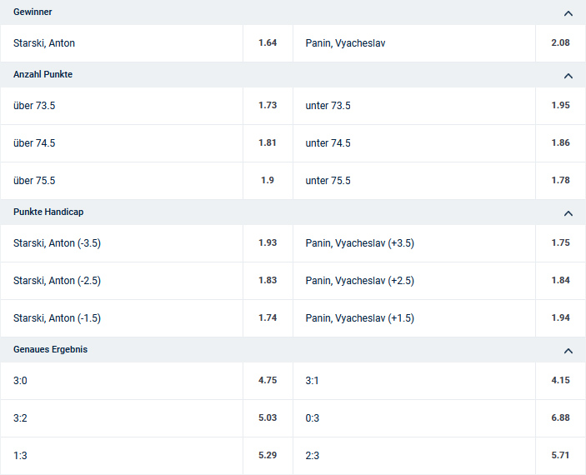Select über 73.5 odds 1.73

267,106
